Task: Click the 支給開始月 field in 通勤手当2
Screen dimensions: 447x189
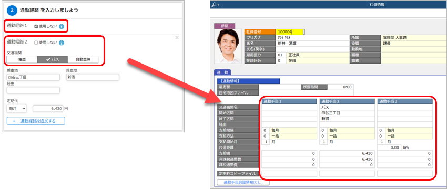Action: tap(324, 142)
